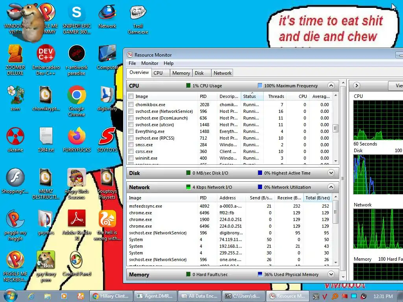Open Control Panel desktop shortcut
The height and width of the screenshot is (302, 403).
(x=77, y=264)
